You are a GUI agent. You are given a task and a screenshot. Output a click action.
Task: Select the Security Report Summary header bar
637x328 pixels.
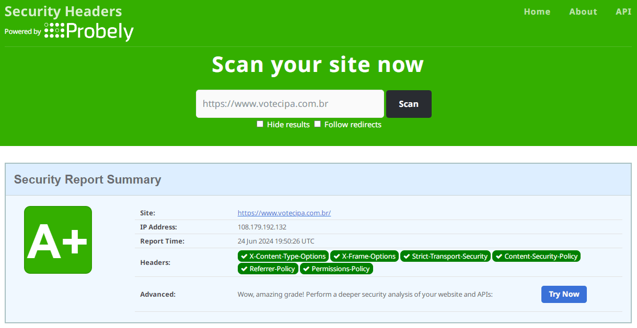click(87, 179)
